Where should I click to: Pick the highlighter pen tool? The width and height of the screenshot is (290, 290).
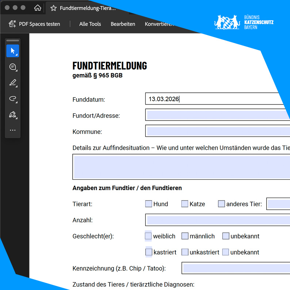(13, 83)
